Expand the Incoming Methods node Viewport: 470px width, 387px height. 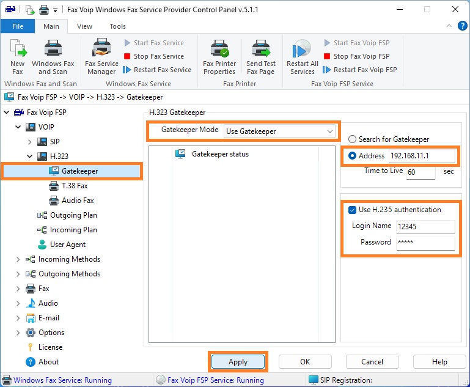[18, 259]
